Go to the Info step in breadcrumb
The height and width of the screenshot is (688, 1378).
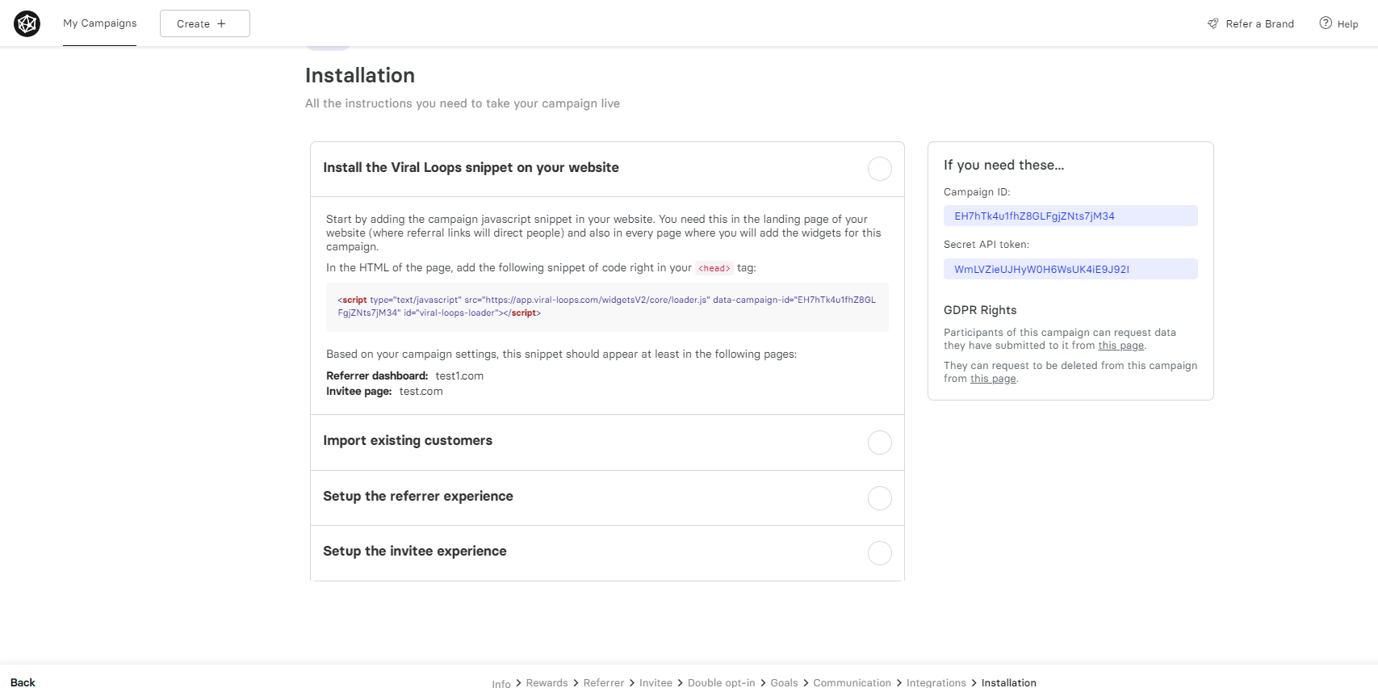tap(501, 683)
